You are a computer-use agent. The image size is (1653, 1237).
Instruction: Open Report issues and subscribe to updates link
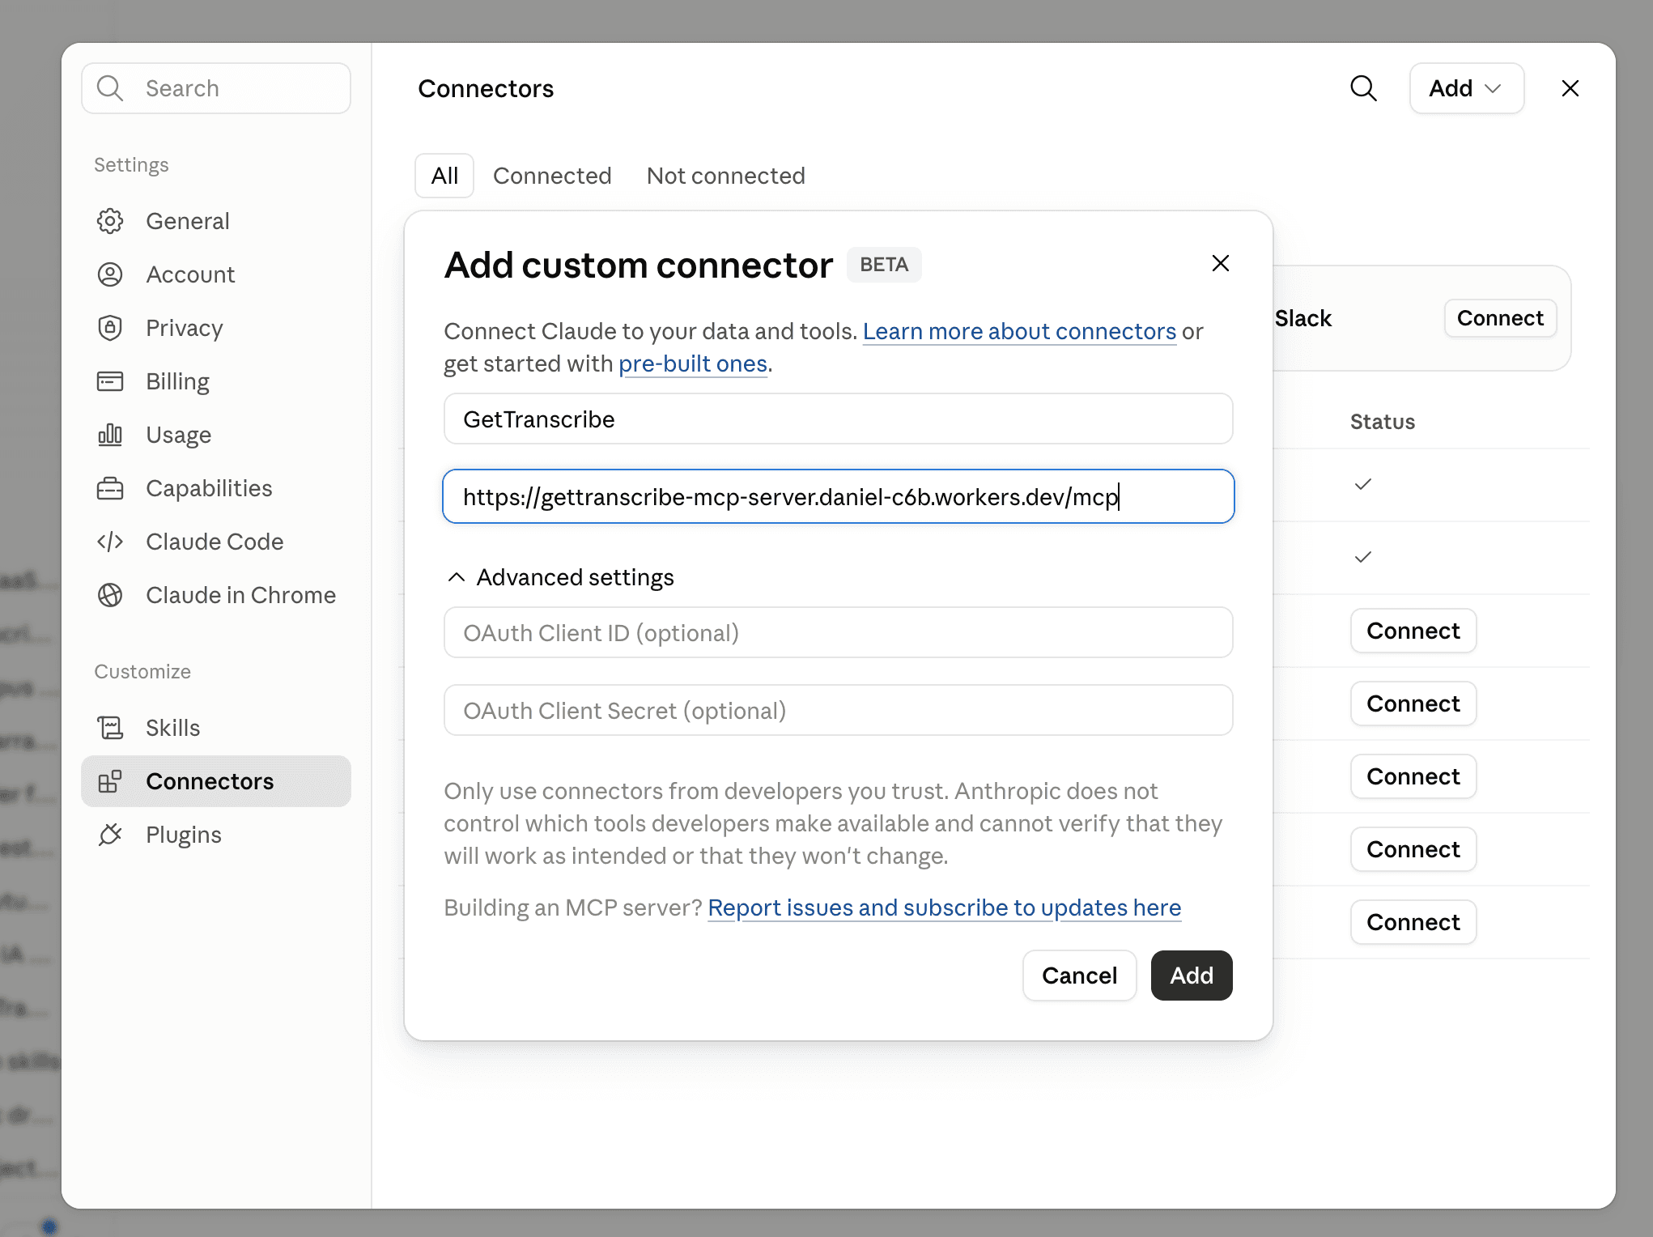click(945, 908)
